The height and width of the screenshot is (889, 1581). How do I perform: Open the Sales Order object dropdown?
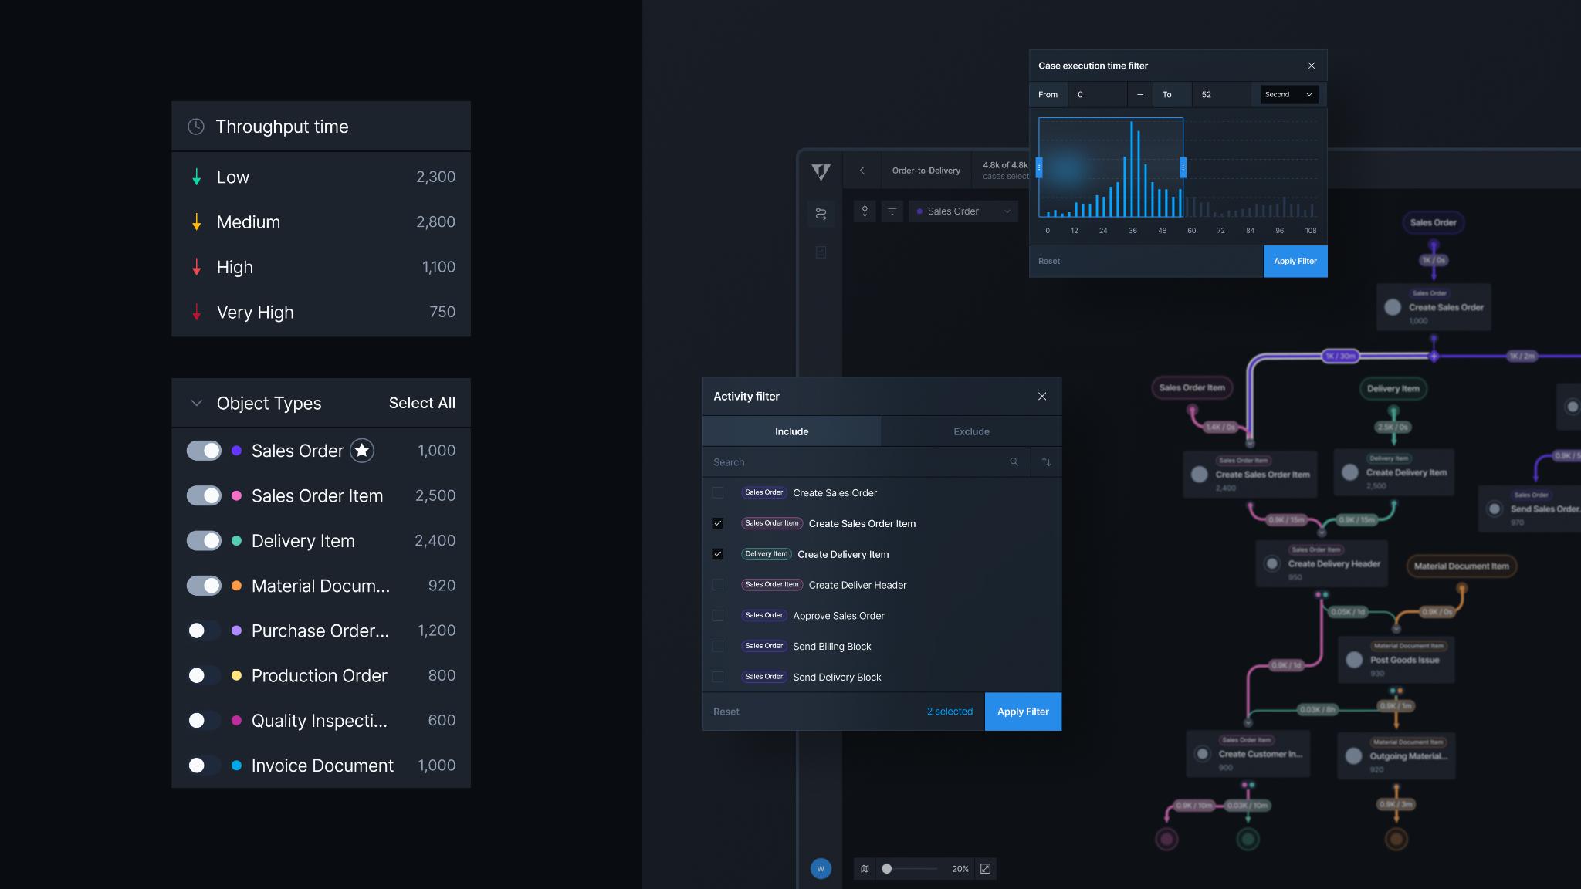[x=963, y=211]
